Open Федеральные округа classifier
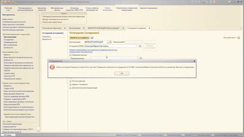244x137 pixels. point(13,79)
